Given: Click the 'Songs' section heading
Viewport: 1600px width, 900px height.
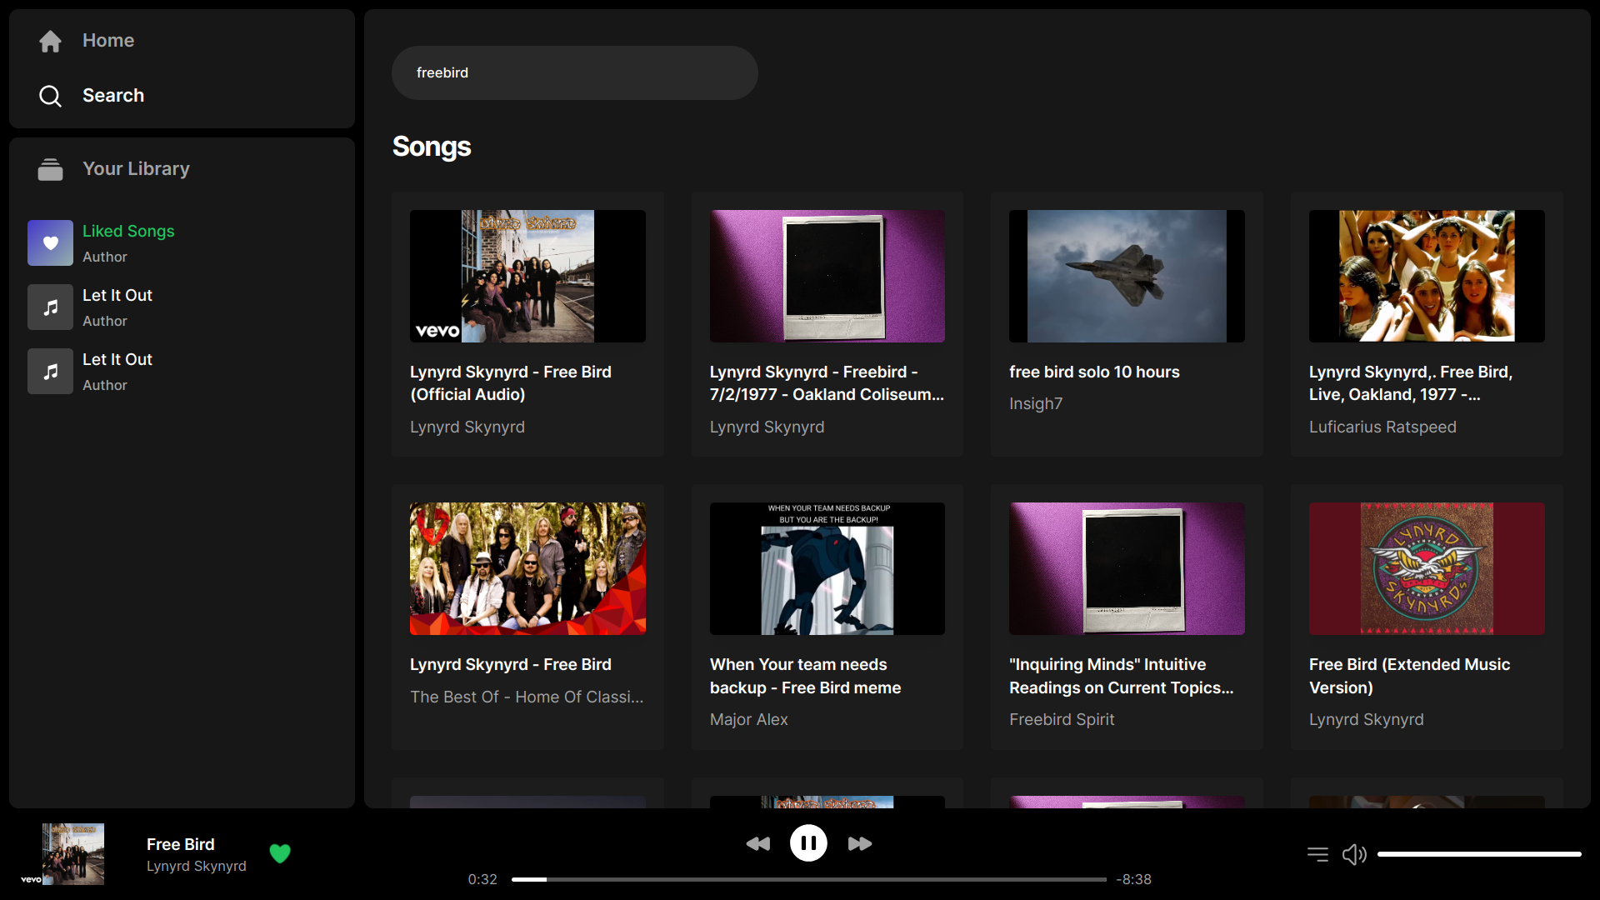Looking at the screenshot, I should click(x=432, y=147).
